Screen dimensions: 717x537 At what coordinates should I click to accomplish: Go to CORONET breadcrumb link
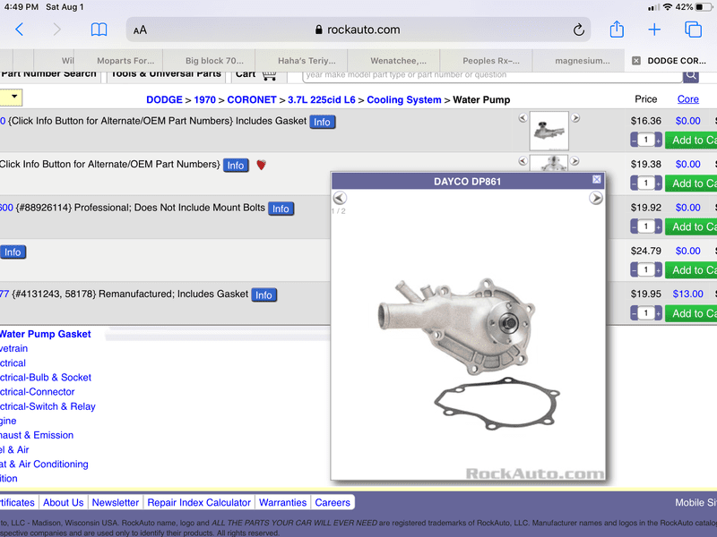click(x=252, y=100)
